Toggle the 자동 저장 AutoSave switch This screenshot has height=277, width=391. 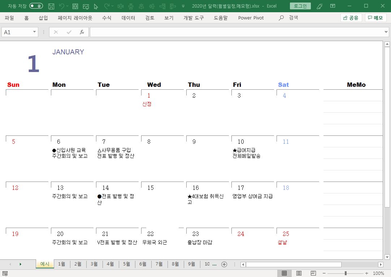pos(36,6)
